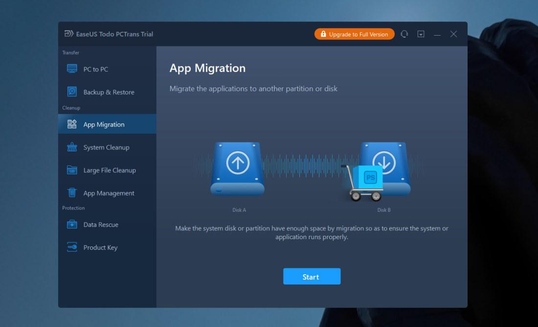
Task: Open Large File Cleanup
Action: [x=107, y=170]
